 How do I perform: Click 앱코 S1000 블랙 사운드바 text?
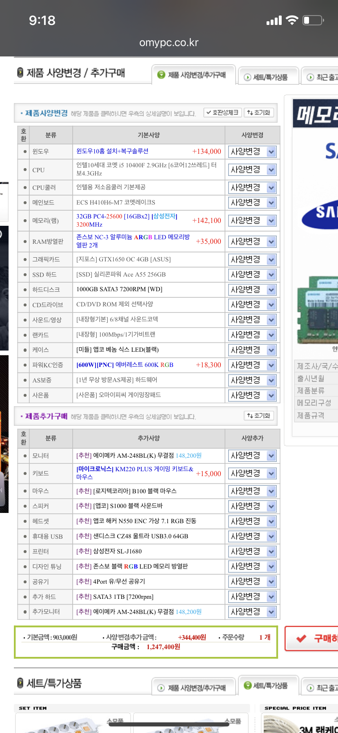[120, 506]
